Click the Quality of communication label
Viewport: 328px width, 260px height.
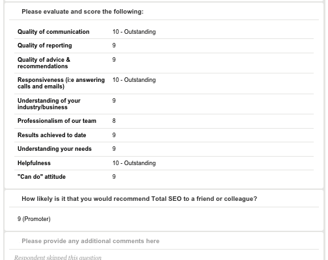(53, 32)
